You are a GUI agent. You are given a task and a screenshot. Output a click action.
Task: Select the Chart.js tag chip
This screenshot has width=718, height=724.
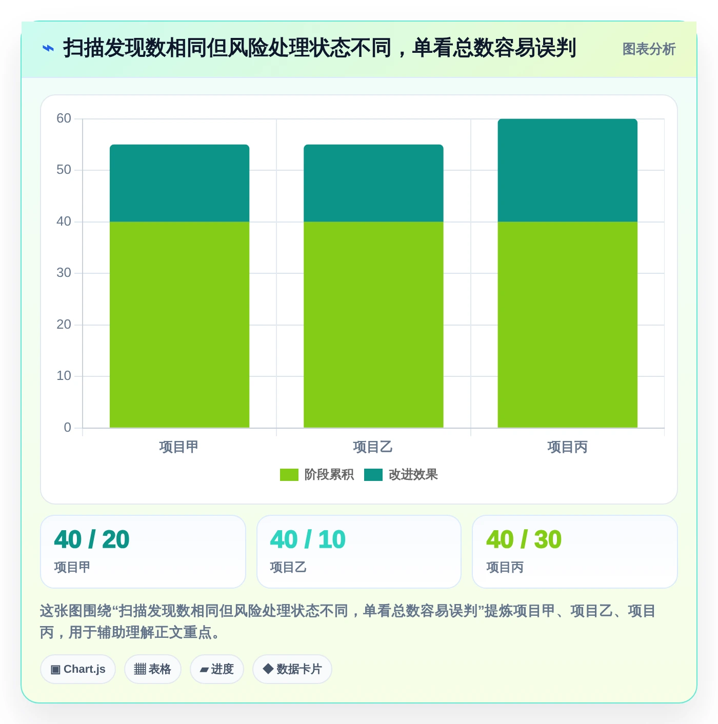coord(78,669)
